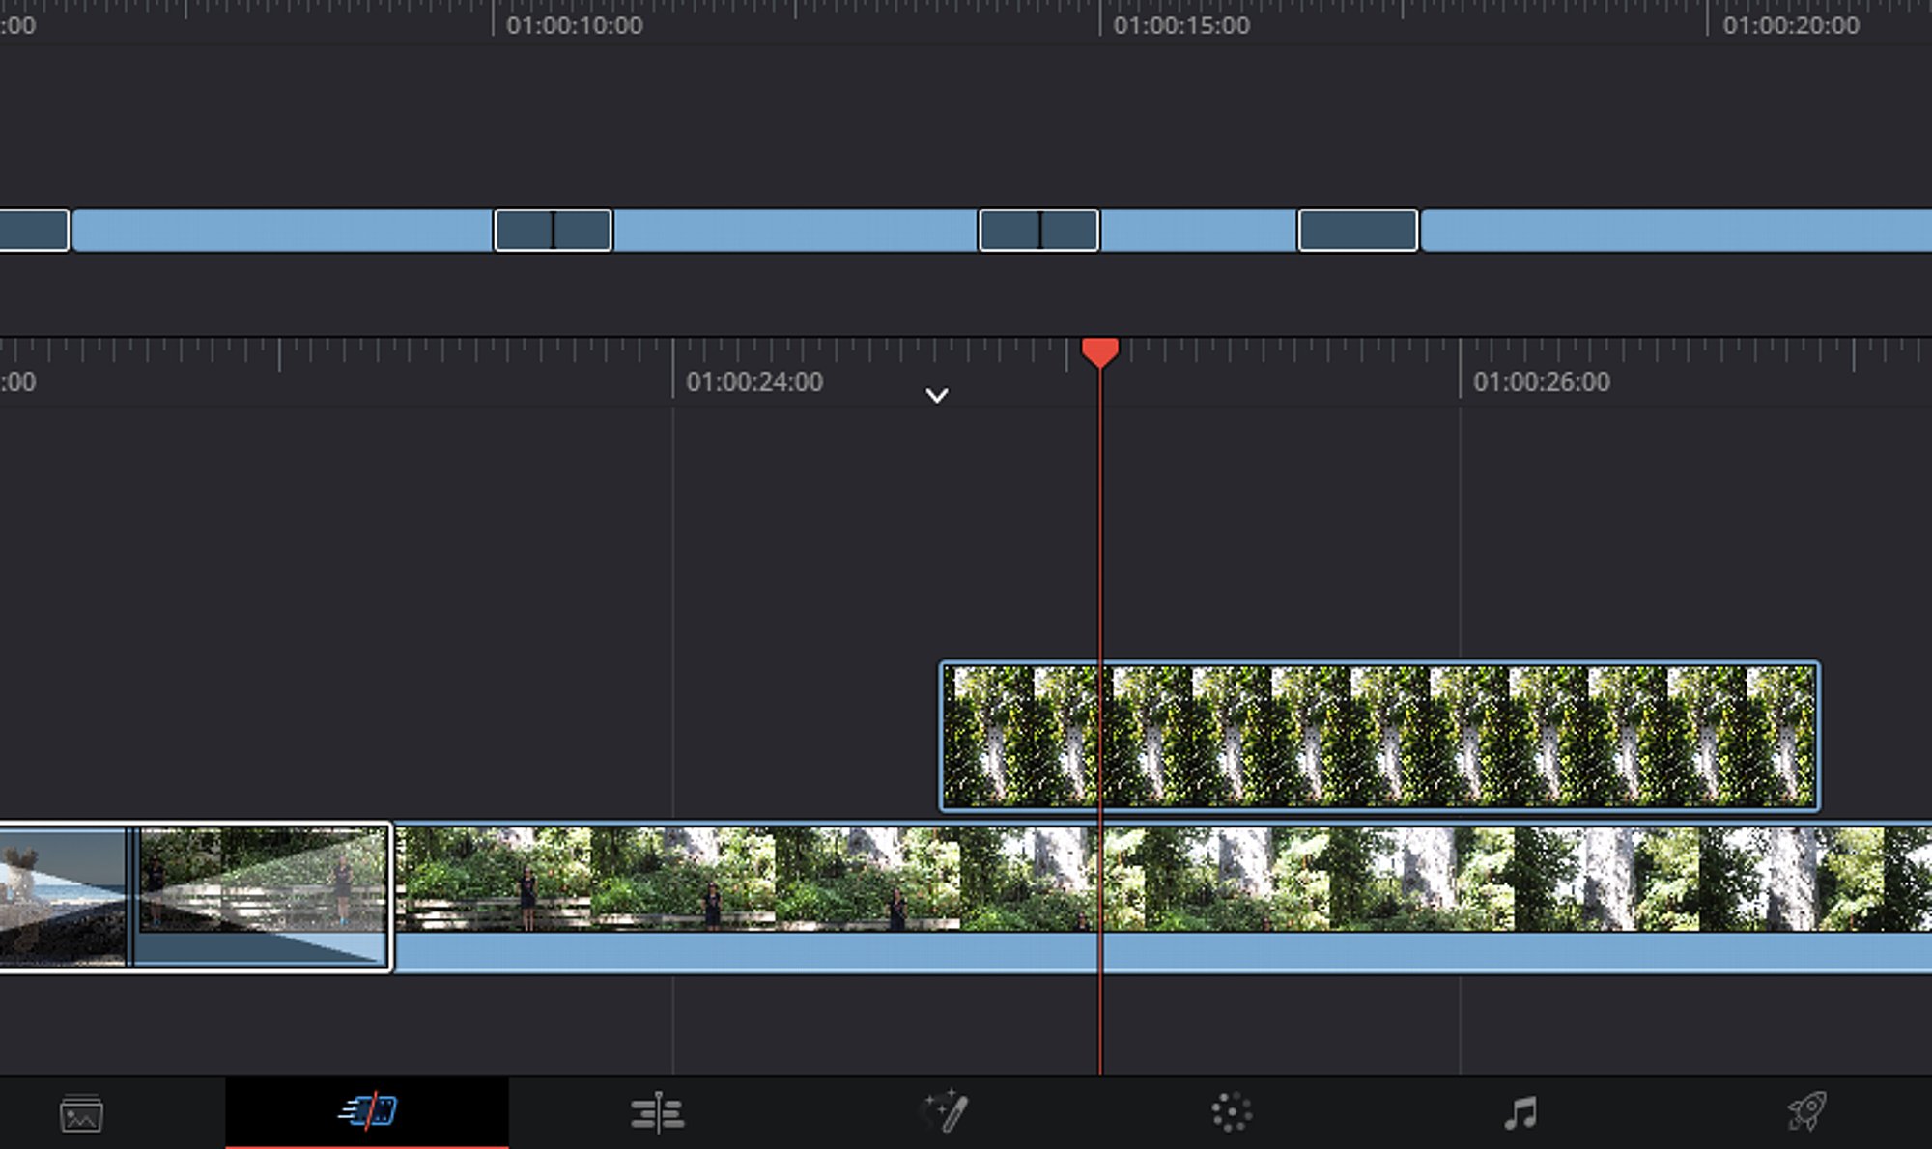This screenshot has height=1149, width=1932.
Task: Click the dark block near 01:00:10:00 overview
Action: click(553, 231)
